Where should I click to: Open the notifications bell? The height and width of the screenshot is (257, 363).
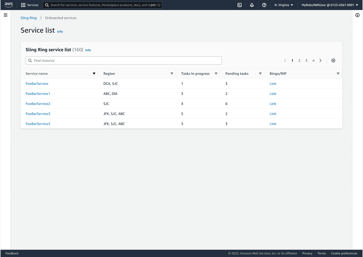(252, 5)
